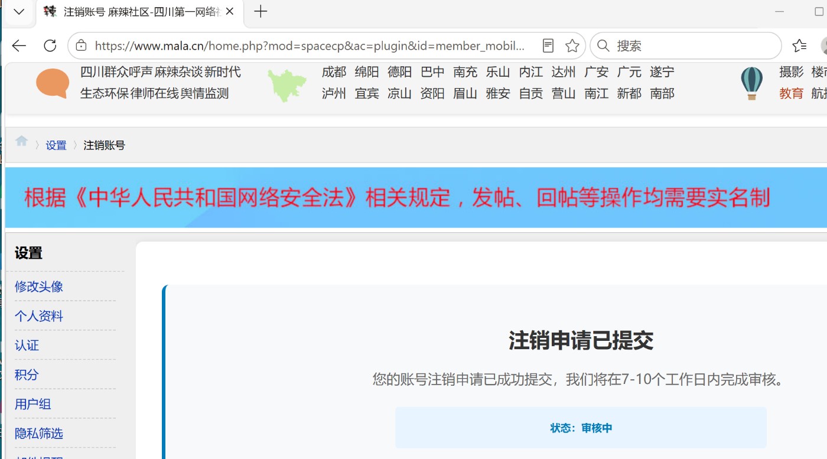The width and height of the screenshot is (827, 459).
Task: Click the 网络安全法 real-name notice banner
Action: pyautogui.click(x=416, y=197)
